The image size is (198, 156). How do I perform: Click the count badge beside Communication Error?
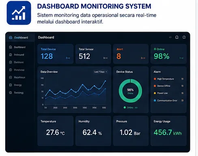(x=183, y=100)
